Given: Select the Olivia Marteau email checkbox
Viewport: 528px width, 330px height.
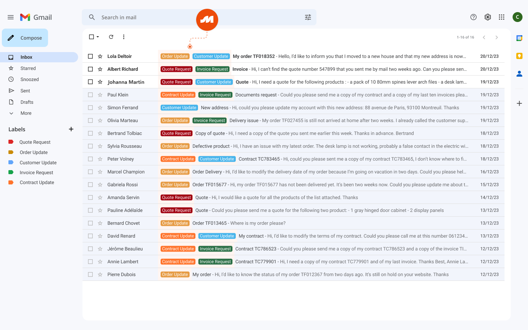Looking at the screenshot, I should coord(90,121).
